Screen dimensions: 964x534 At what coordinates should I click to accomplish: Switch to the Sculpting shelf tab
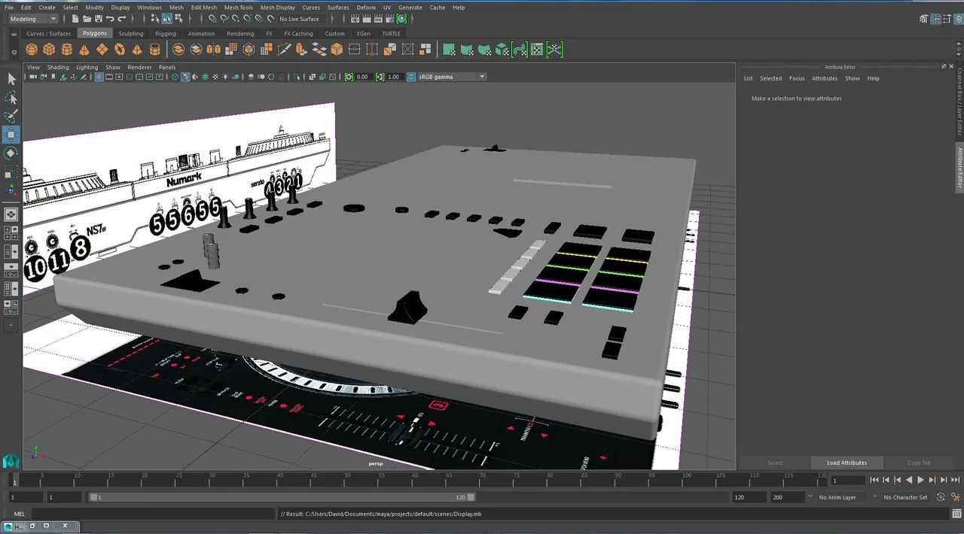130,34
